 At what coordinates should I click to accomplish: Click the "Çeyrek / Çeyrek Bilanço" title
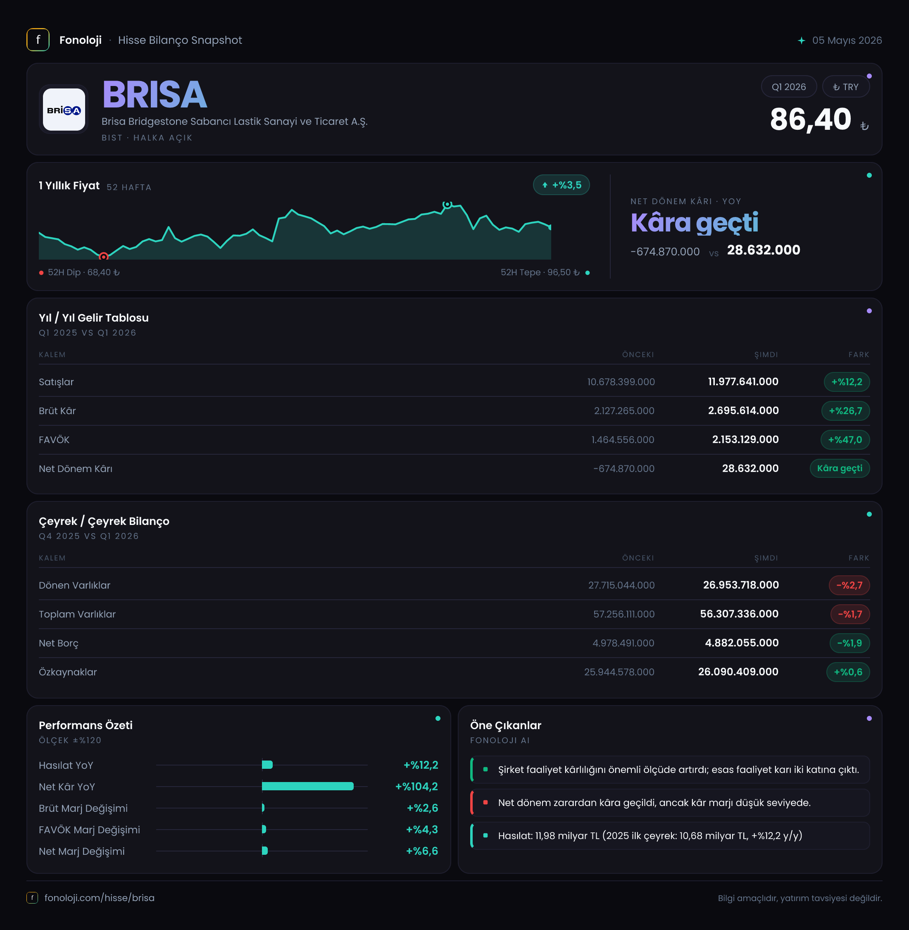104,522
